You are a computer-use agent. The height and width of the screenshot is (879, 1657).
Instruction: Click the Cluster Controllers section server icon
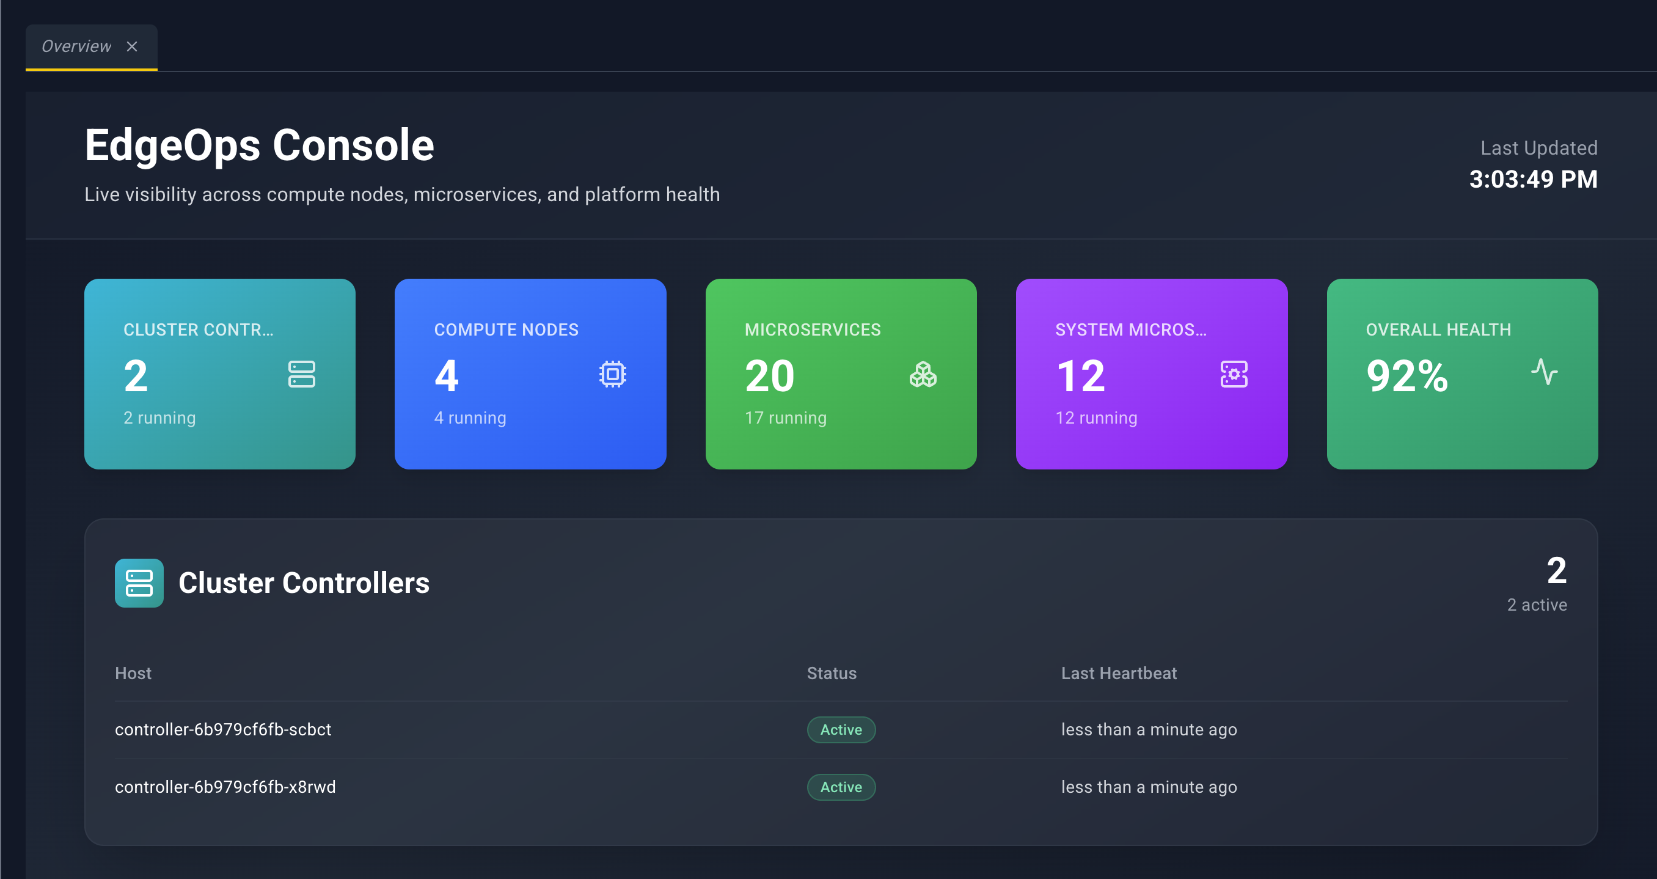click(x=139, y=583)
